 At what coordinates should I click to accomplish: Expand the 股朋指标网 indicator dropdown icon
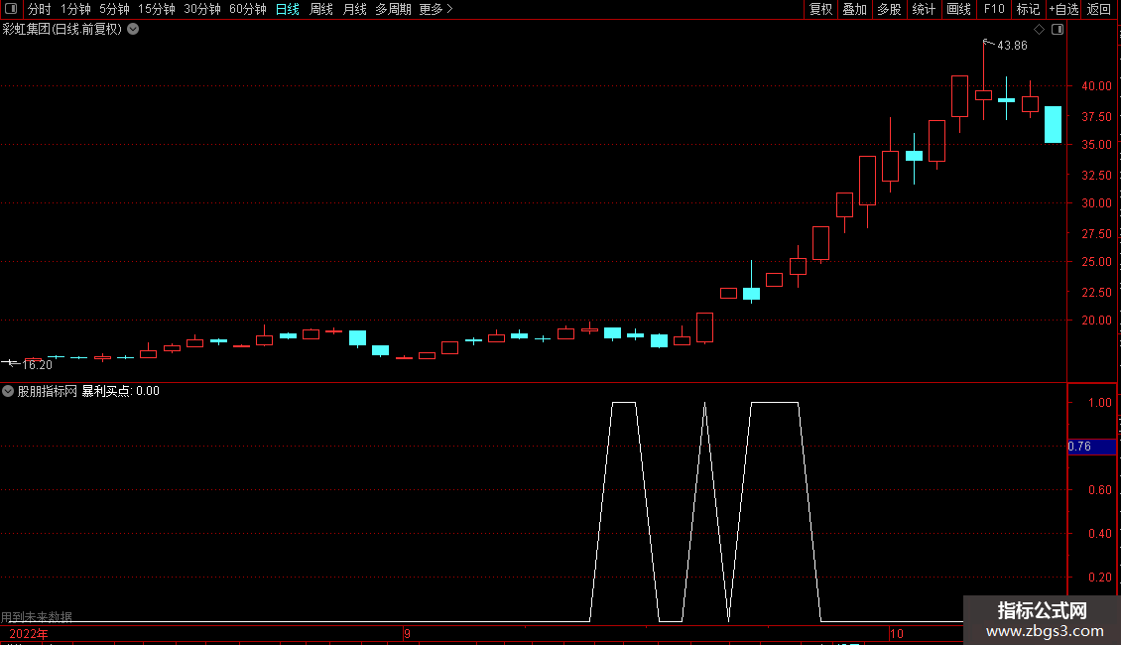(8, 391)
